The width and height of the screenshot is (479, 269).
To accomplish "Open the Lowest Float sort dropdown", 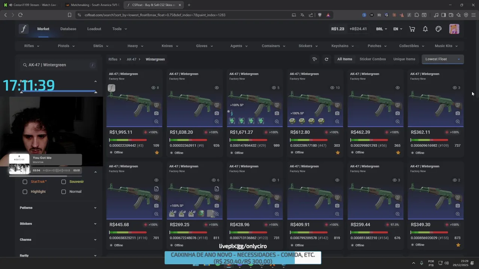I will (x=443, y=59).
